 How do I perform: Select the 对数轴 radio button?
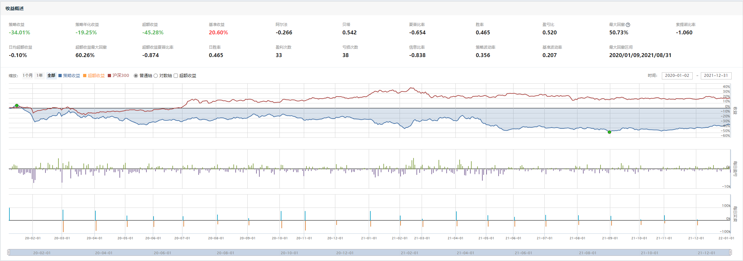pos(156,76)
